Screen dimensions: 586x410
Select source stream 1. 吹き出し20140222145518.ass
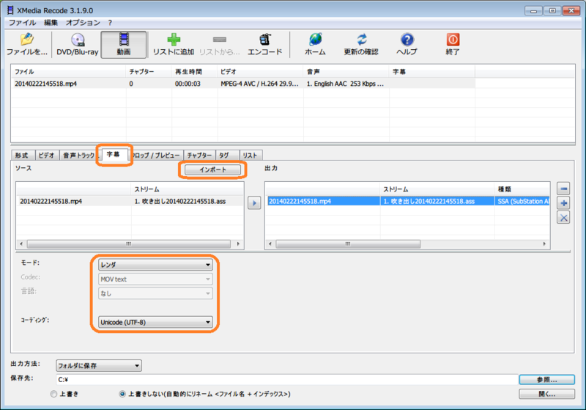pyautogui.click(x=180, y=201)
